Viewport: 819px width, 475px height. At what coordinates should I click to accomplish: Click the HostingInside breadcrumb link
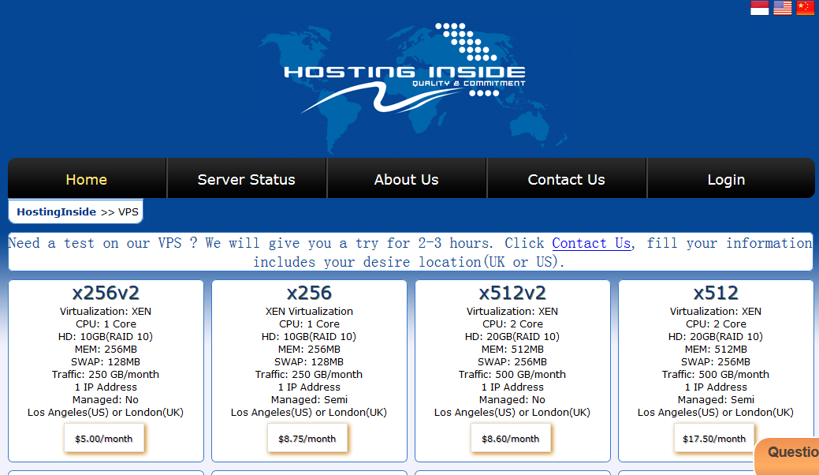click(x=57, y=211)
